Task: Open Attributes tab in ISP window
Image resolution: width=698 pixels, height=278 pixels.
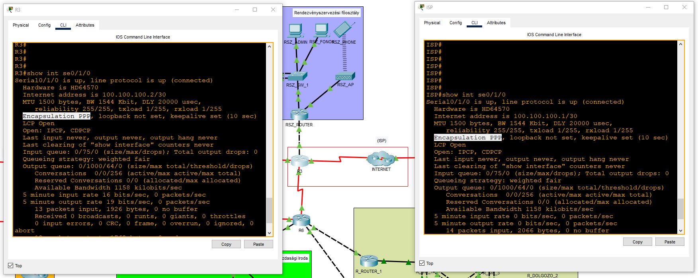Action: [496, 23]
